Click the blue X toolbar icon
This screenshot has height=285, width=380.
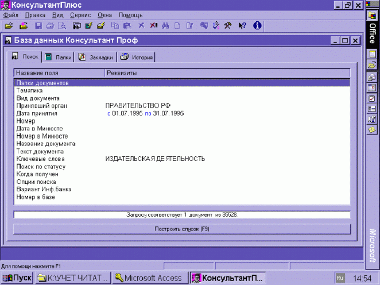(141, 25)
